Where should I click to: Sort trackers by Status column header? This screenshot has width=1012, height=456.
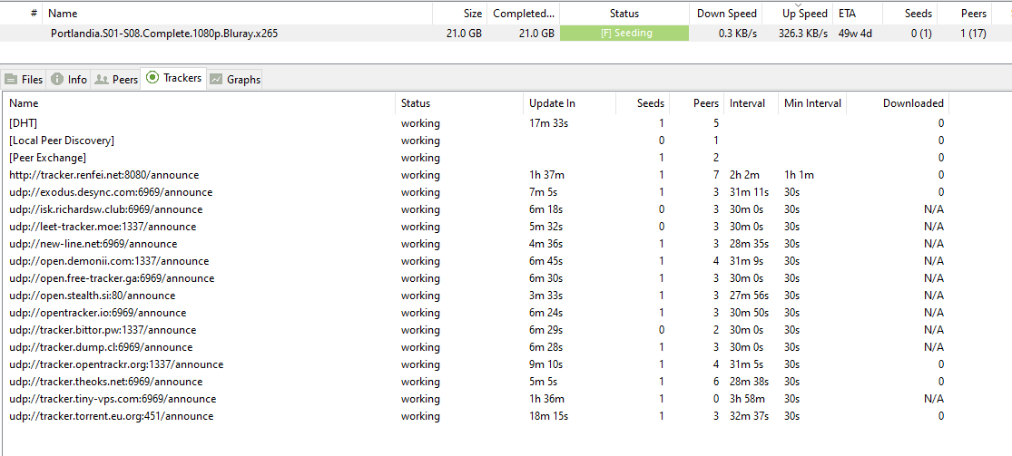coord(459,103)
